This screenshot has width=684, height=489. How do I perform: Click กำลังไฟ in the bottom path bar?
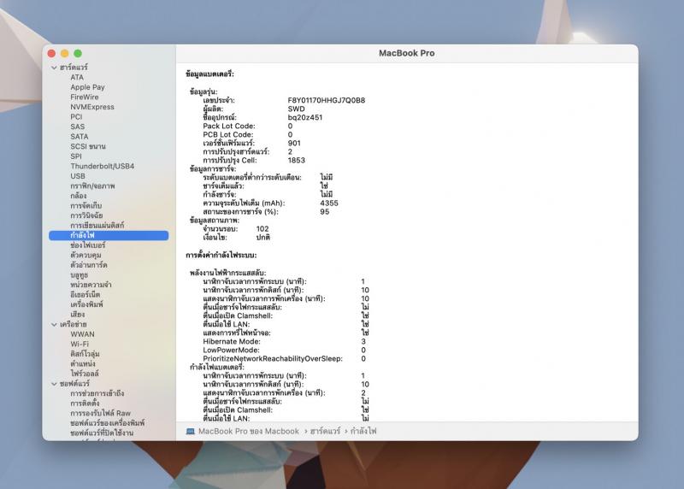coord(363,432)
